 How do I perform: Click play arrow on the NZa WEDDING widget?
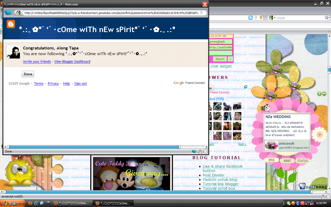pos(320,135)
